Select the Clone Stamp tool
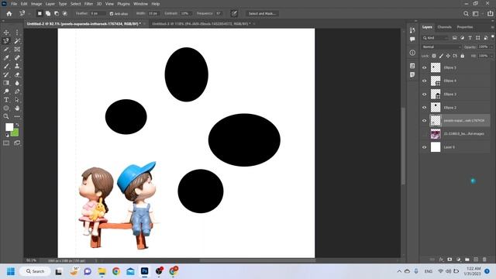Image resolution: width=496 pixels, height=279 pixels. 17,66
